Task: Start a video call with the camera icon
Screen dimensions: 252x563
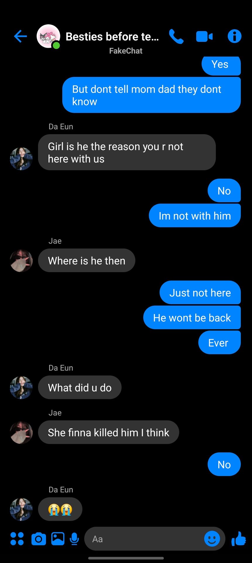Action: point(204,37)
